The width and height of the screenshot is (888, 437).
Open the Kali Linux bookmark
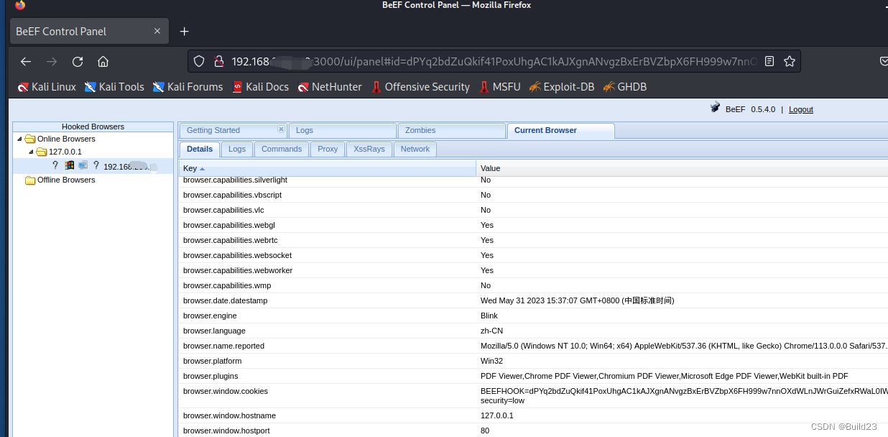(47, 87)
